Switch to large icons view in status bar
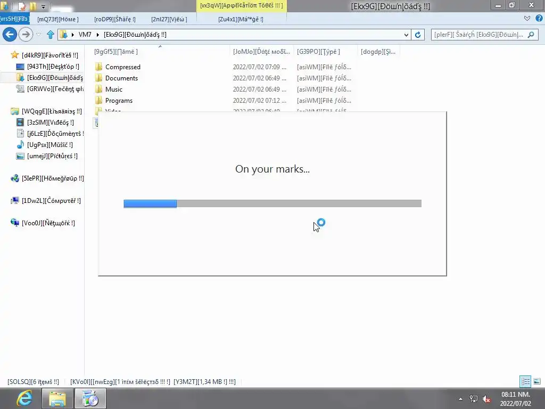This screenshot has height=409, width=545. [x=537, y=381]
